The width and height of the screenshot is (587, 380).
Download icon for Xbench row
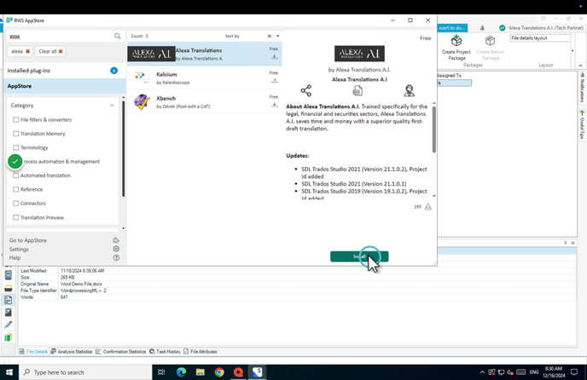pos(275,105)
